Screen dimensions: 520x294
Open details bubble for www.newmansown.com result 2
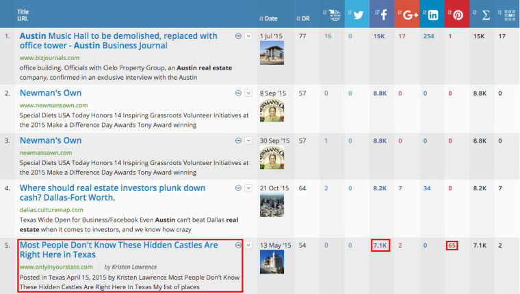point(238,93)
